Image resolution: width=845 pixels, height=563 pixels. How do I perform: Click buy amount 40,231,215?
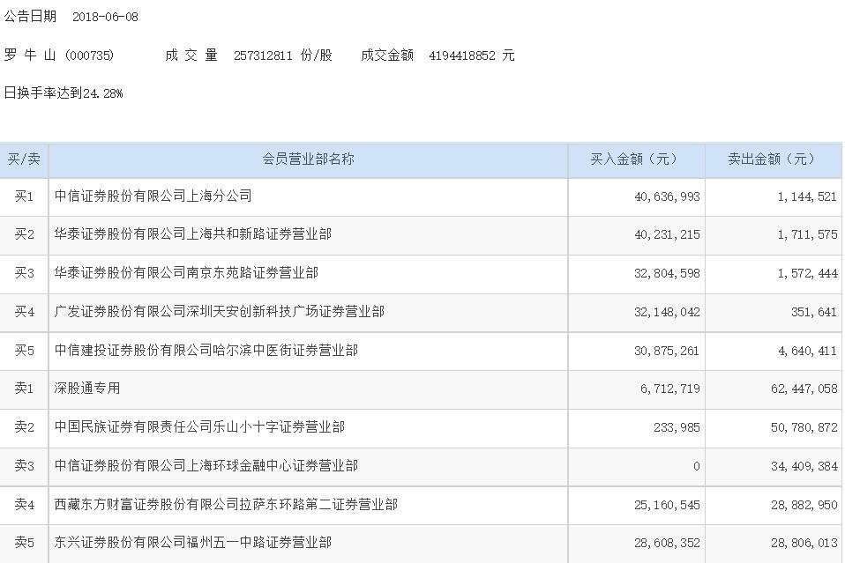coord(667,235)
